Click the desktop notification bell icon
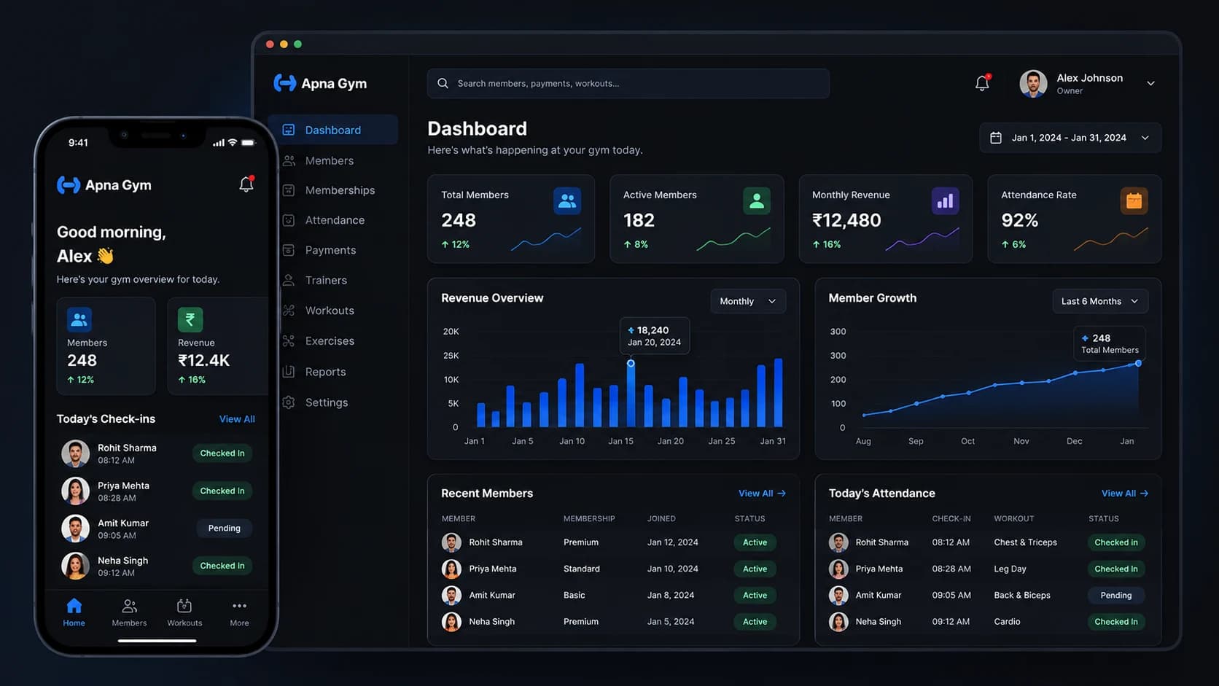Image resolution: width=1219 pixels, height=686 pixels. click(982, 83)
